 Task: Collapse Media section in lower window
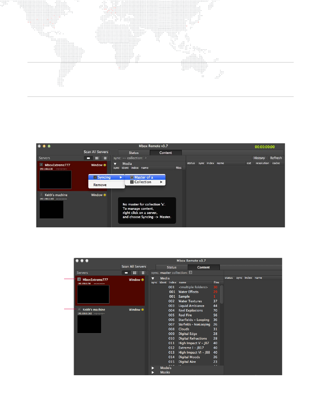click(x=153, y=278)
